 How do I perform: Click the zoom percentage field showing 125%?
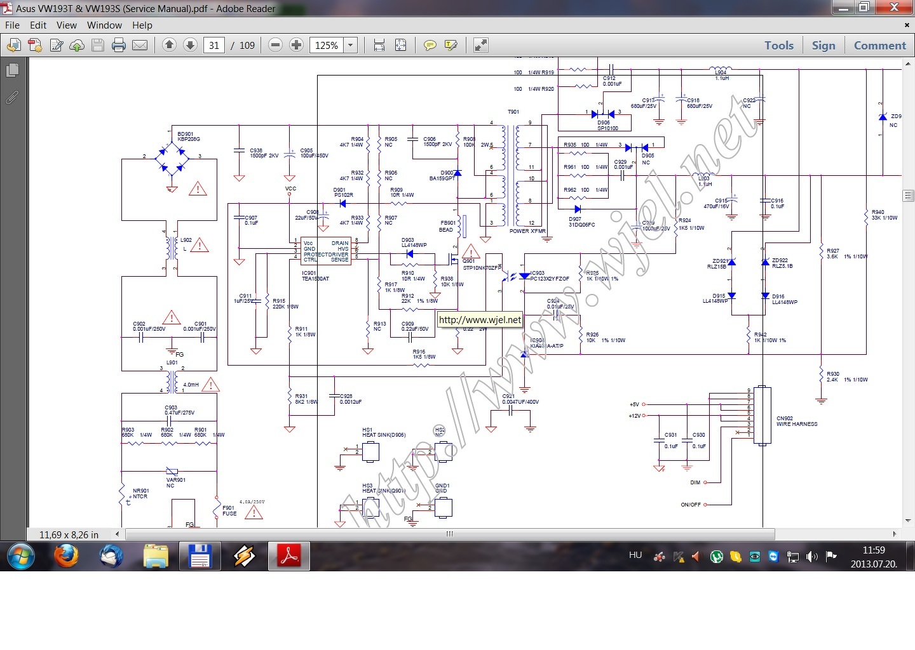[327, 45]
